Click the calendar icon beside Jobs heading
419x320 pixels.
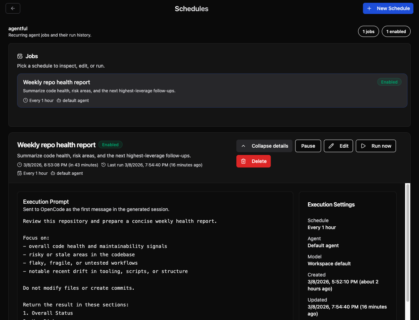coord(20,56)
